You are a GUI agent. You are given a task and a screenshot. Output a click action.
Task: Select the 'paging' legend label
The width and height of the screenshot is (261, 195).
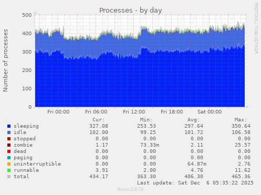[23, 158]
